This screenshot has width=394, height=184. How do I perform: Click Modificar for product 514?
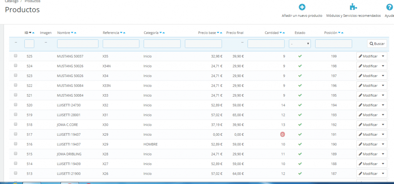(368, 164)
